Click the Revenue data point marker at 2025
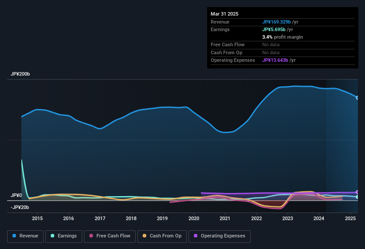The height and width of the screenshot is (249, 365). (357, 98)
